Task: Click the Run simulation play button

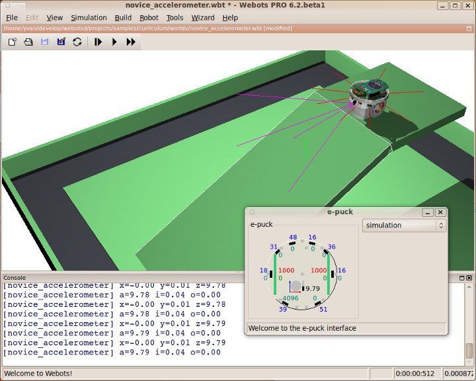Action: pyautogui.click(x=114, y=42)
